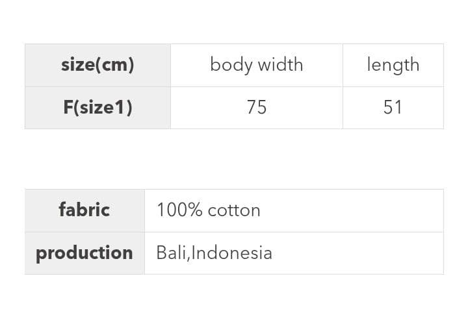Click the size(cm) header cell

(97, 65)
